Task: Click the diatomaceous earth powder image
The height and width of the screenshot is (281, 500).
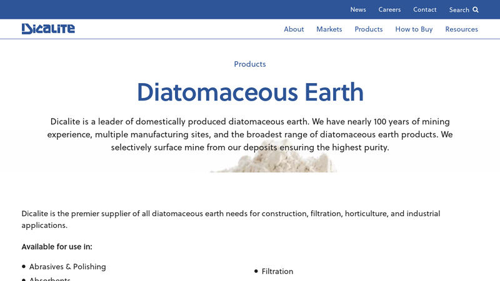Action: (x=274, y=157)
